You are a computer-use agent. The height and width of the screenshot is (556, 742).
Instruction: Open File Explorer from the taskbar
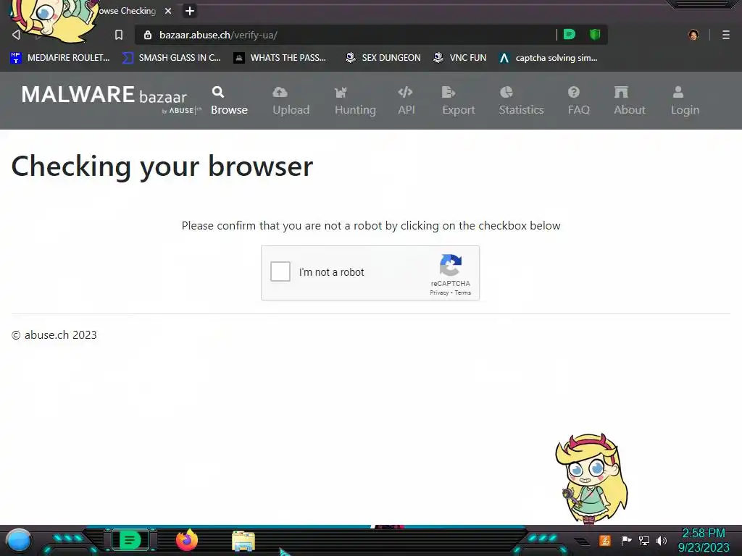(x=243, y=541)
